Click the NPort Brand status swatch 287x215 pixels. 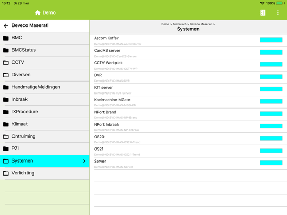271,114
